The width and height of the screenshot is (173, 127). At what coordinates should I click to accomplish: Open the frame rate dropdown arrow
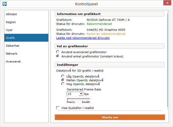[x=81, y=94]
